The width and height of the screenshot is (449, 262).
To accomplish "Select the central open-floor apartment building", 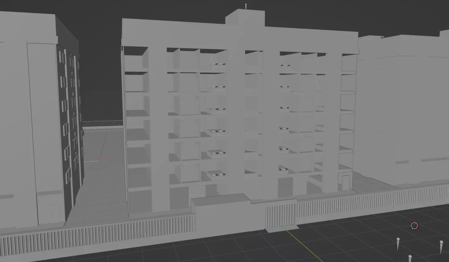I will pyautogui.click(x=240, y=115).
